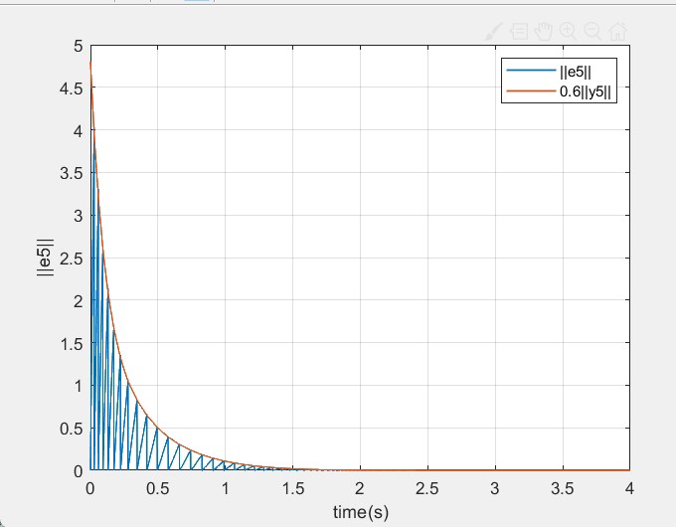The width and height of the screenshot is (676, 527).
Task: Select the Zoom Out magnifier
Action: pyautogui.click(x=592, y=32)
